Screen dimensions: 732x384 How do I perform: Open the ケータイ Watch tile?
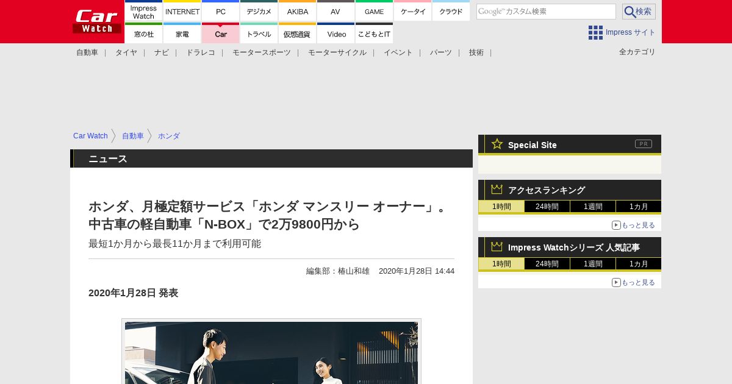click(412, 11)
